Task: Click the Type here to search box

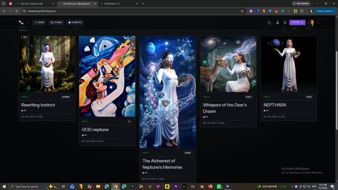Action: point(33,187)
